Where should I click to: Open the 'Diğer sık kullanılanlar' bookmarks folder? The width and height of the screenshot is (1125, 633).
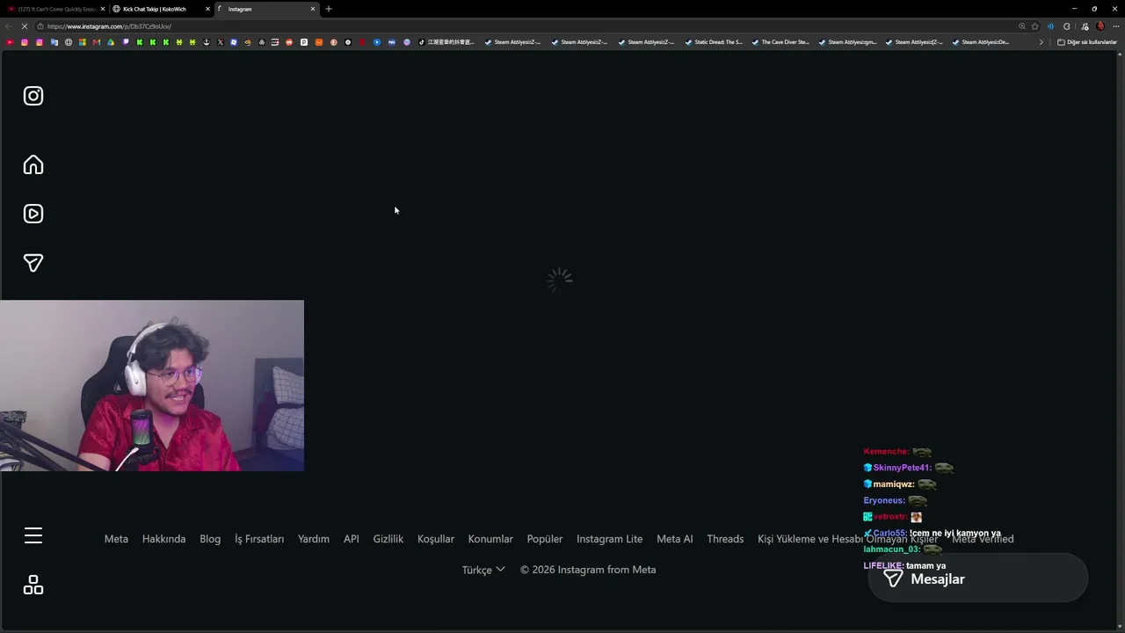pyautogui.click(x=1087, y=42)
